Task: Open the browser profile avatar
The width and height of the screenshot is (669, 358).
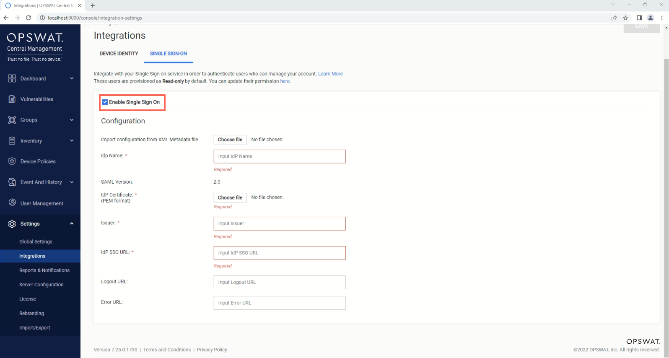Action: pyautogui.click(x=651, y=18)
